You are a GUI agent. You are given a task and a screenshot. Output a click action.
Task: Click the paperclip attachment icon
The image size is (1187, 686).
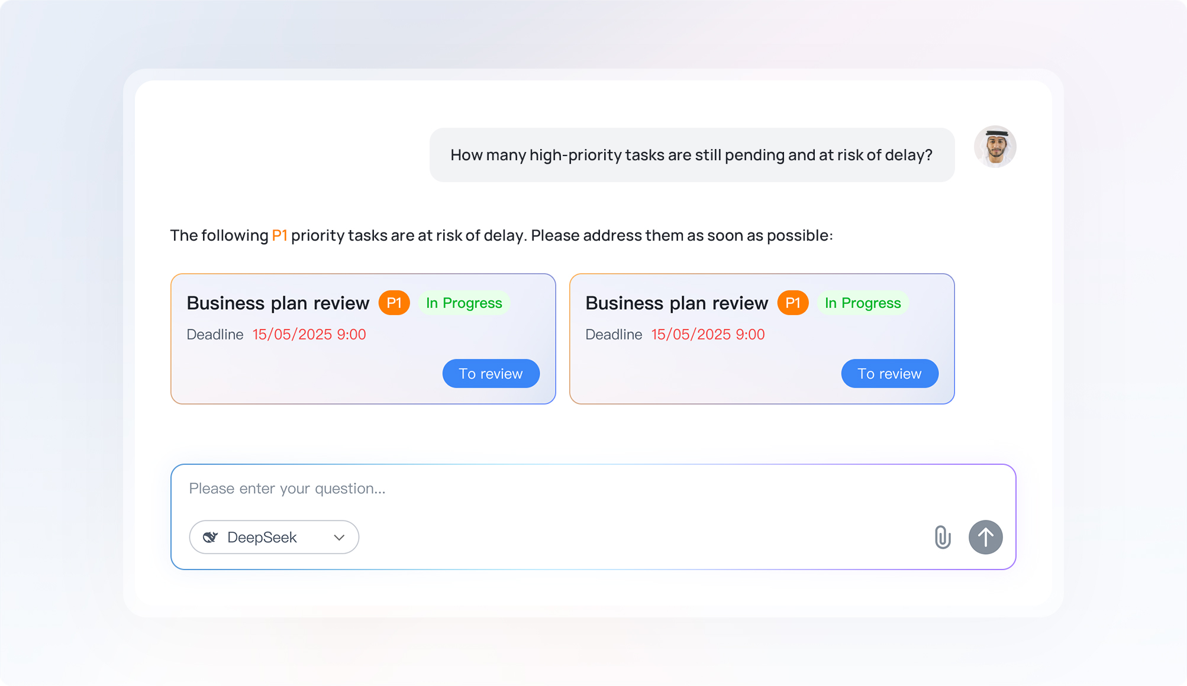tap(942, 537)
